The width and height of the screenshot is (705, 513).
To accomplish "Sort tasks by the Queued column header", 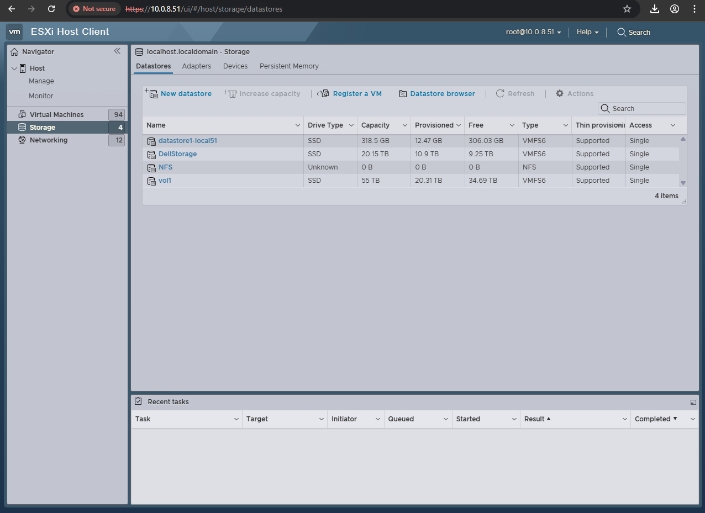I will click(x=401, y=419).
